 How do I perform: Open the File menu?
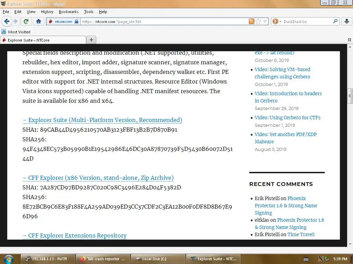coord(6,12)
